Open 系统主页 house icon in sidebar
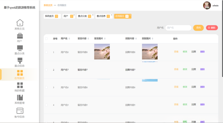This screenshot has height=123, width=223. (x=20, y=23)
